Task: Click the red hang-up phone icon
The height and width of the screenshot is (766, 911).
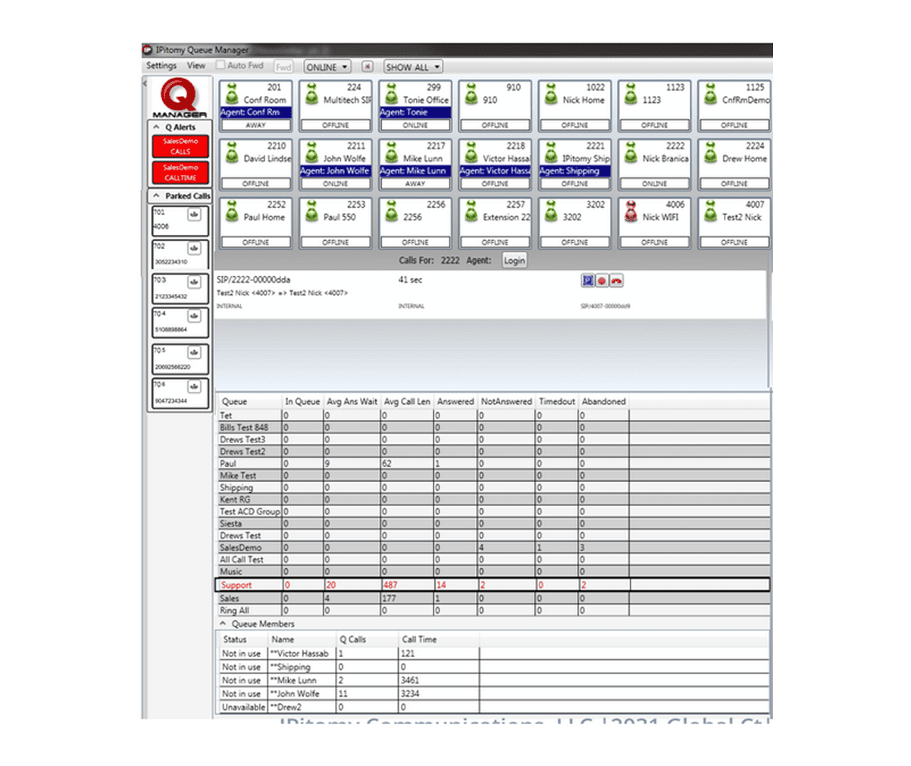Action: (617, 281)
